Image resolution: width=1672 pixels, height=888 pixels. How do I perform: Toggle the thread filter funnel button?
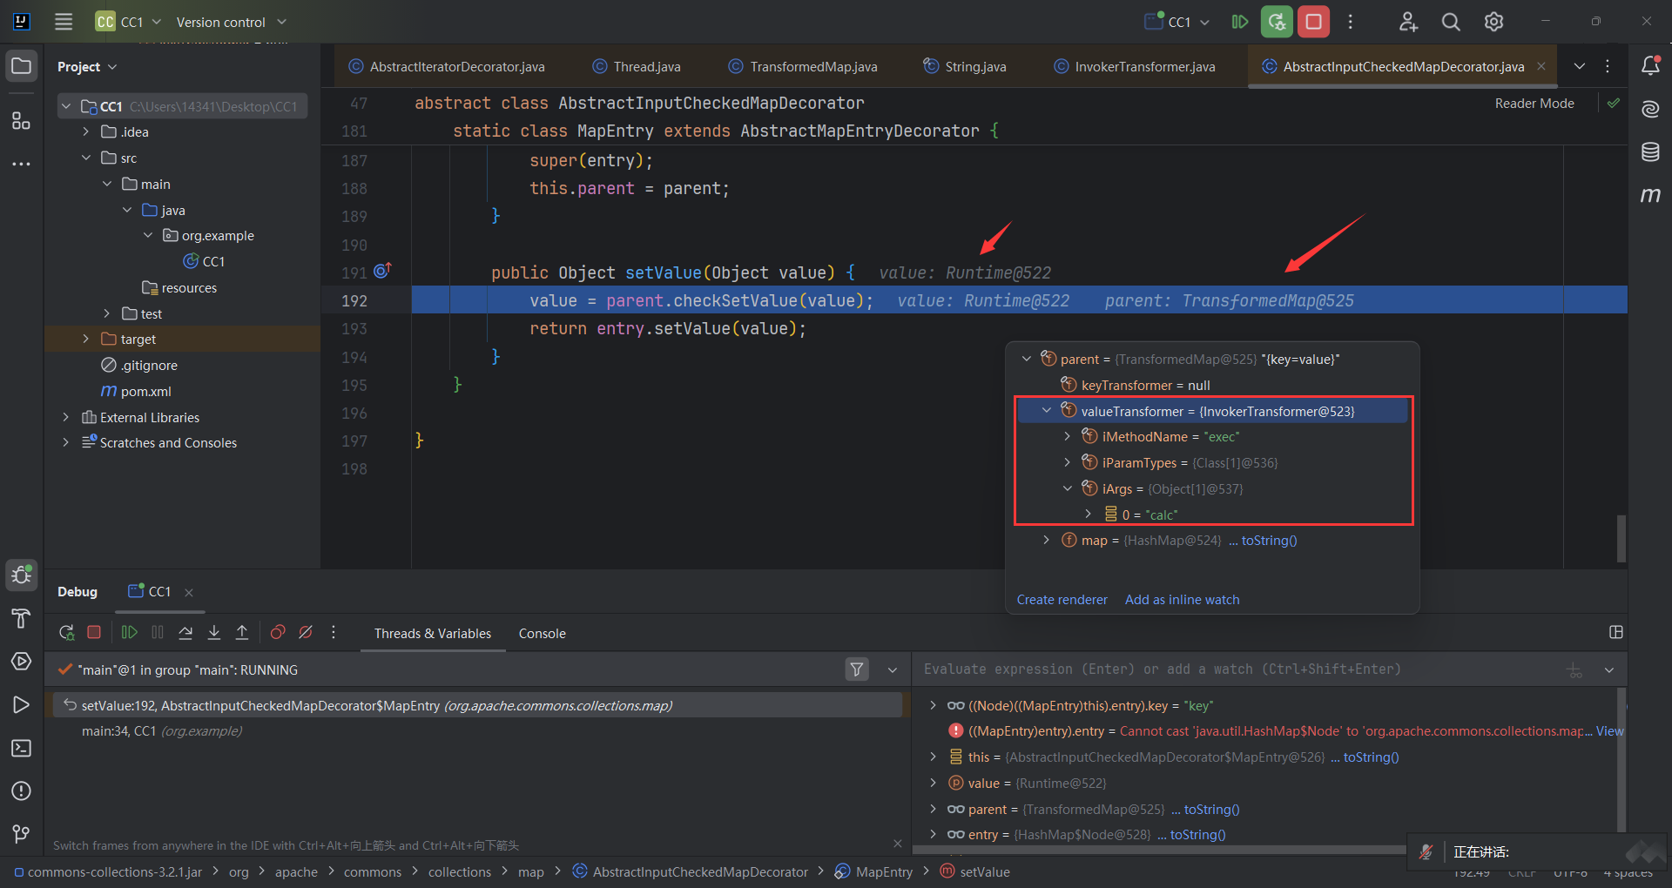(857, 669)
